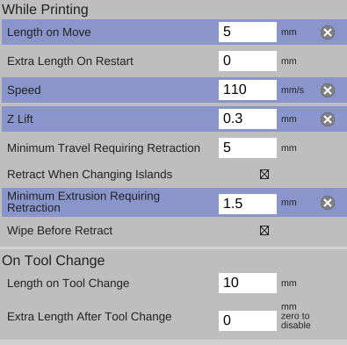Click the Length on Move value field
The image size is (347, 345).
[248, 32]
